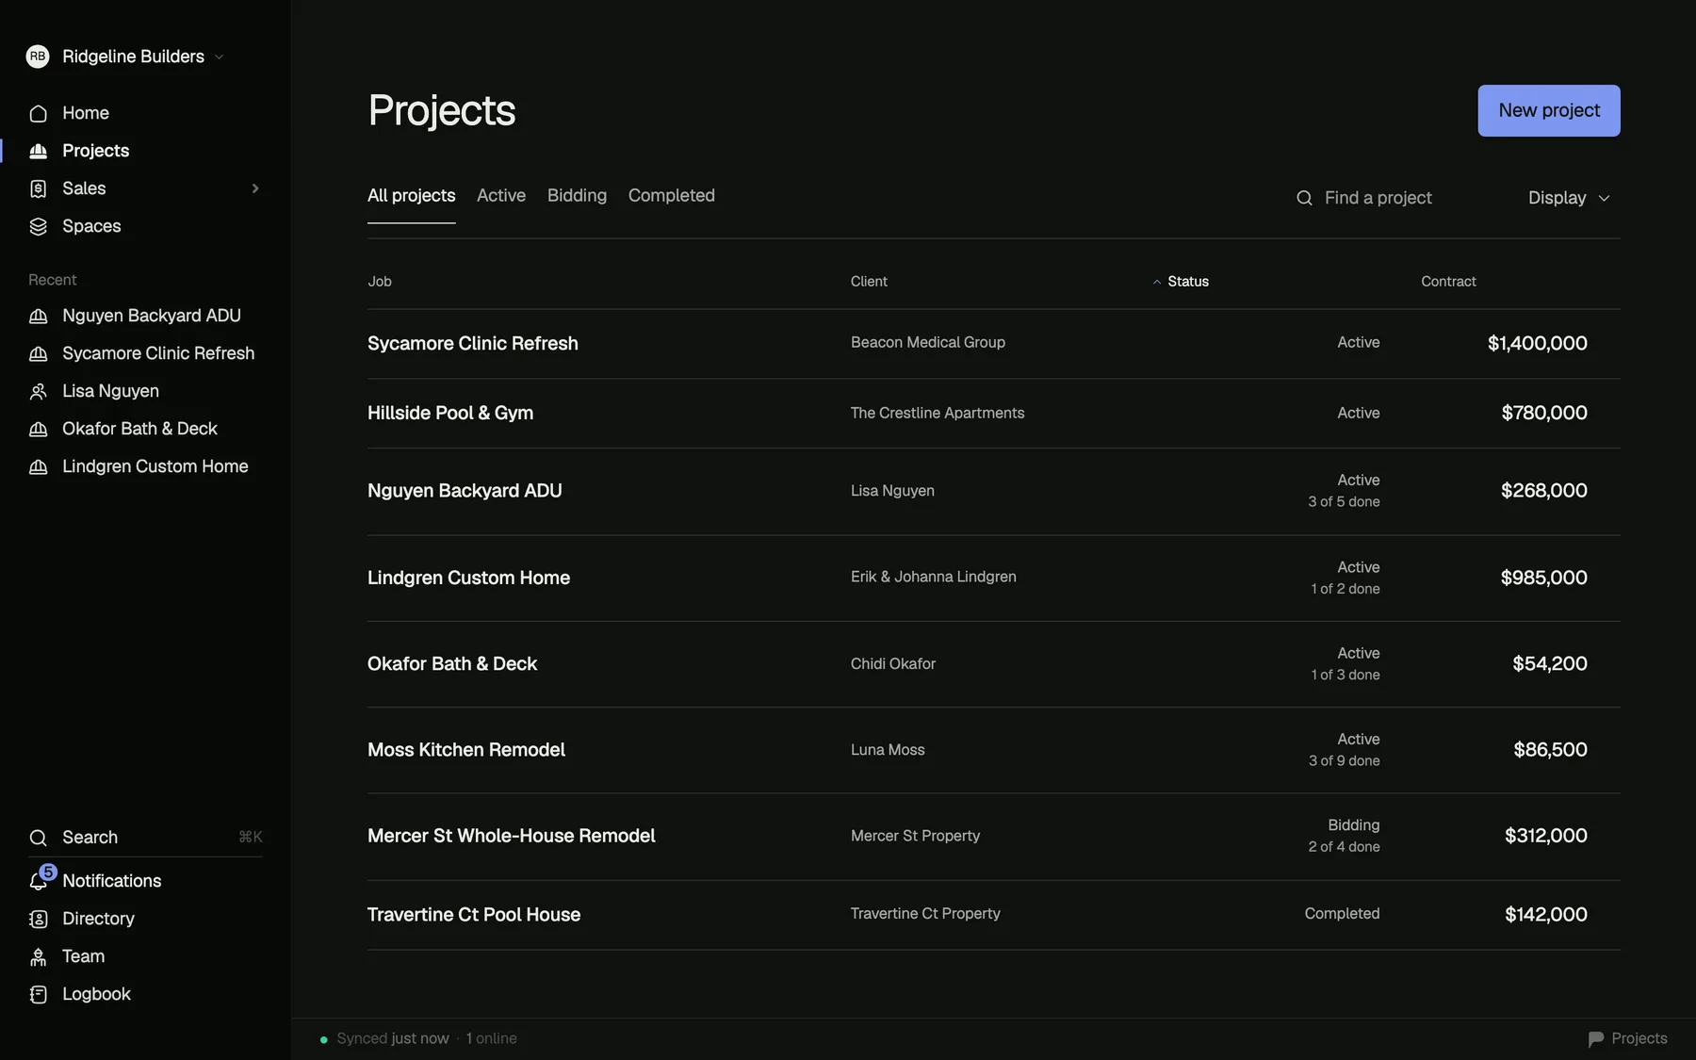Click the icon beside Okafor Bath & Deck recent
This screenshot has height=1060, width=1696.
click(38, 429)
